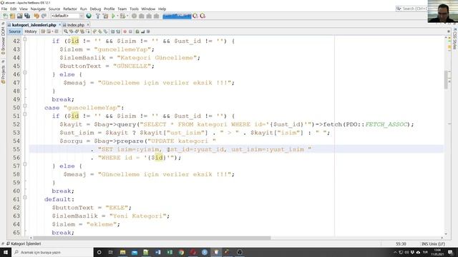Collapse the code fold at line 51
This screenshot has height=257, width=458.
25,114
